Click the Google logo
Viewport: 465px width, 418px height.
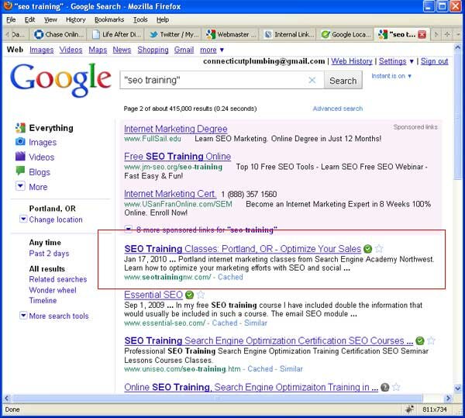60,80
